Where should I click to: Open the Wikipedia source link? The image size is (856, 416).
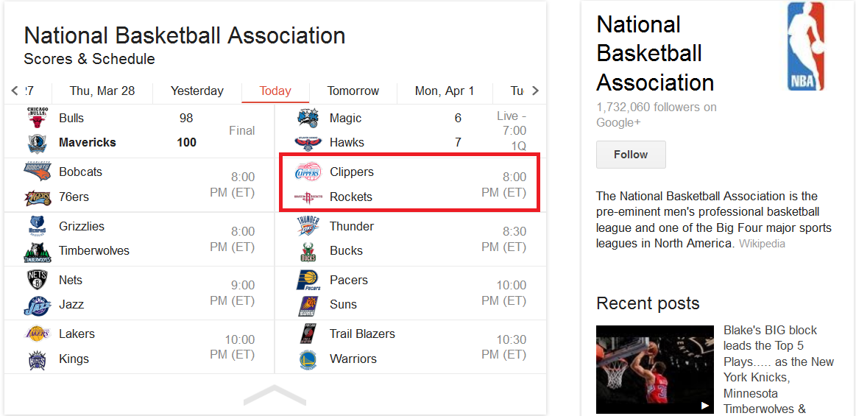(762, 244)
